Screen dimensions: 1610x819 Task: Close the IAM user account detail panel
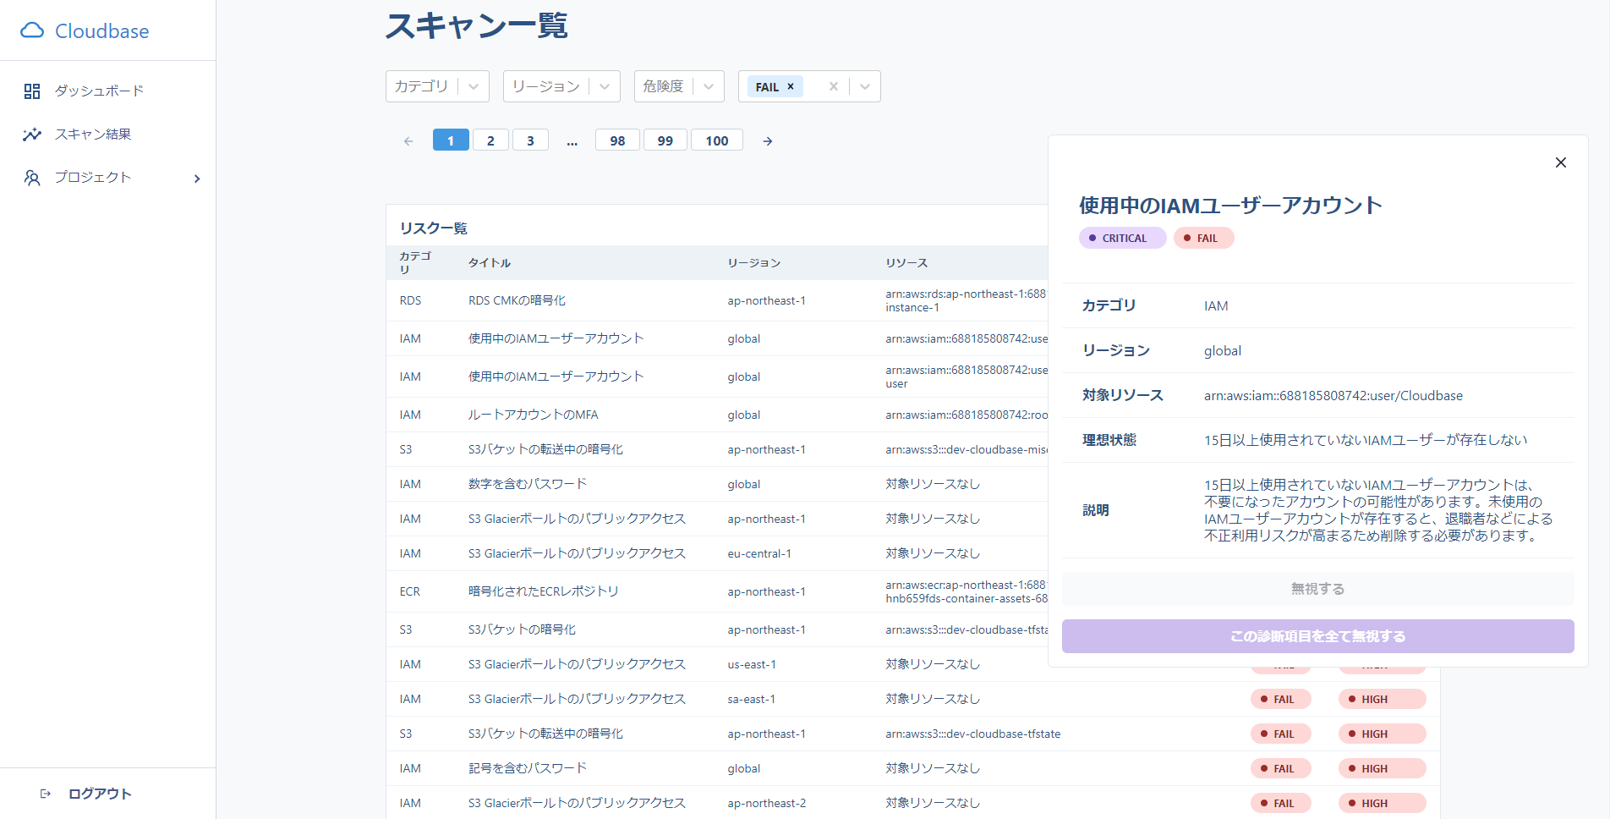pyautogui.click(x=1561, y=162)
